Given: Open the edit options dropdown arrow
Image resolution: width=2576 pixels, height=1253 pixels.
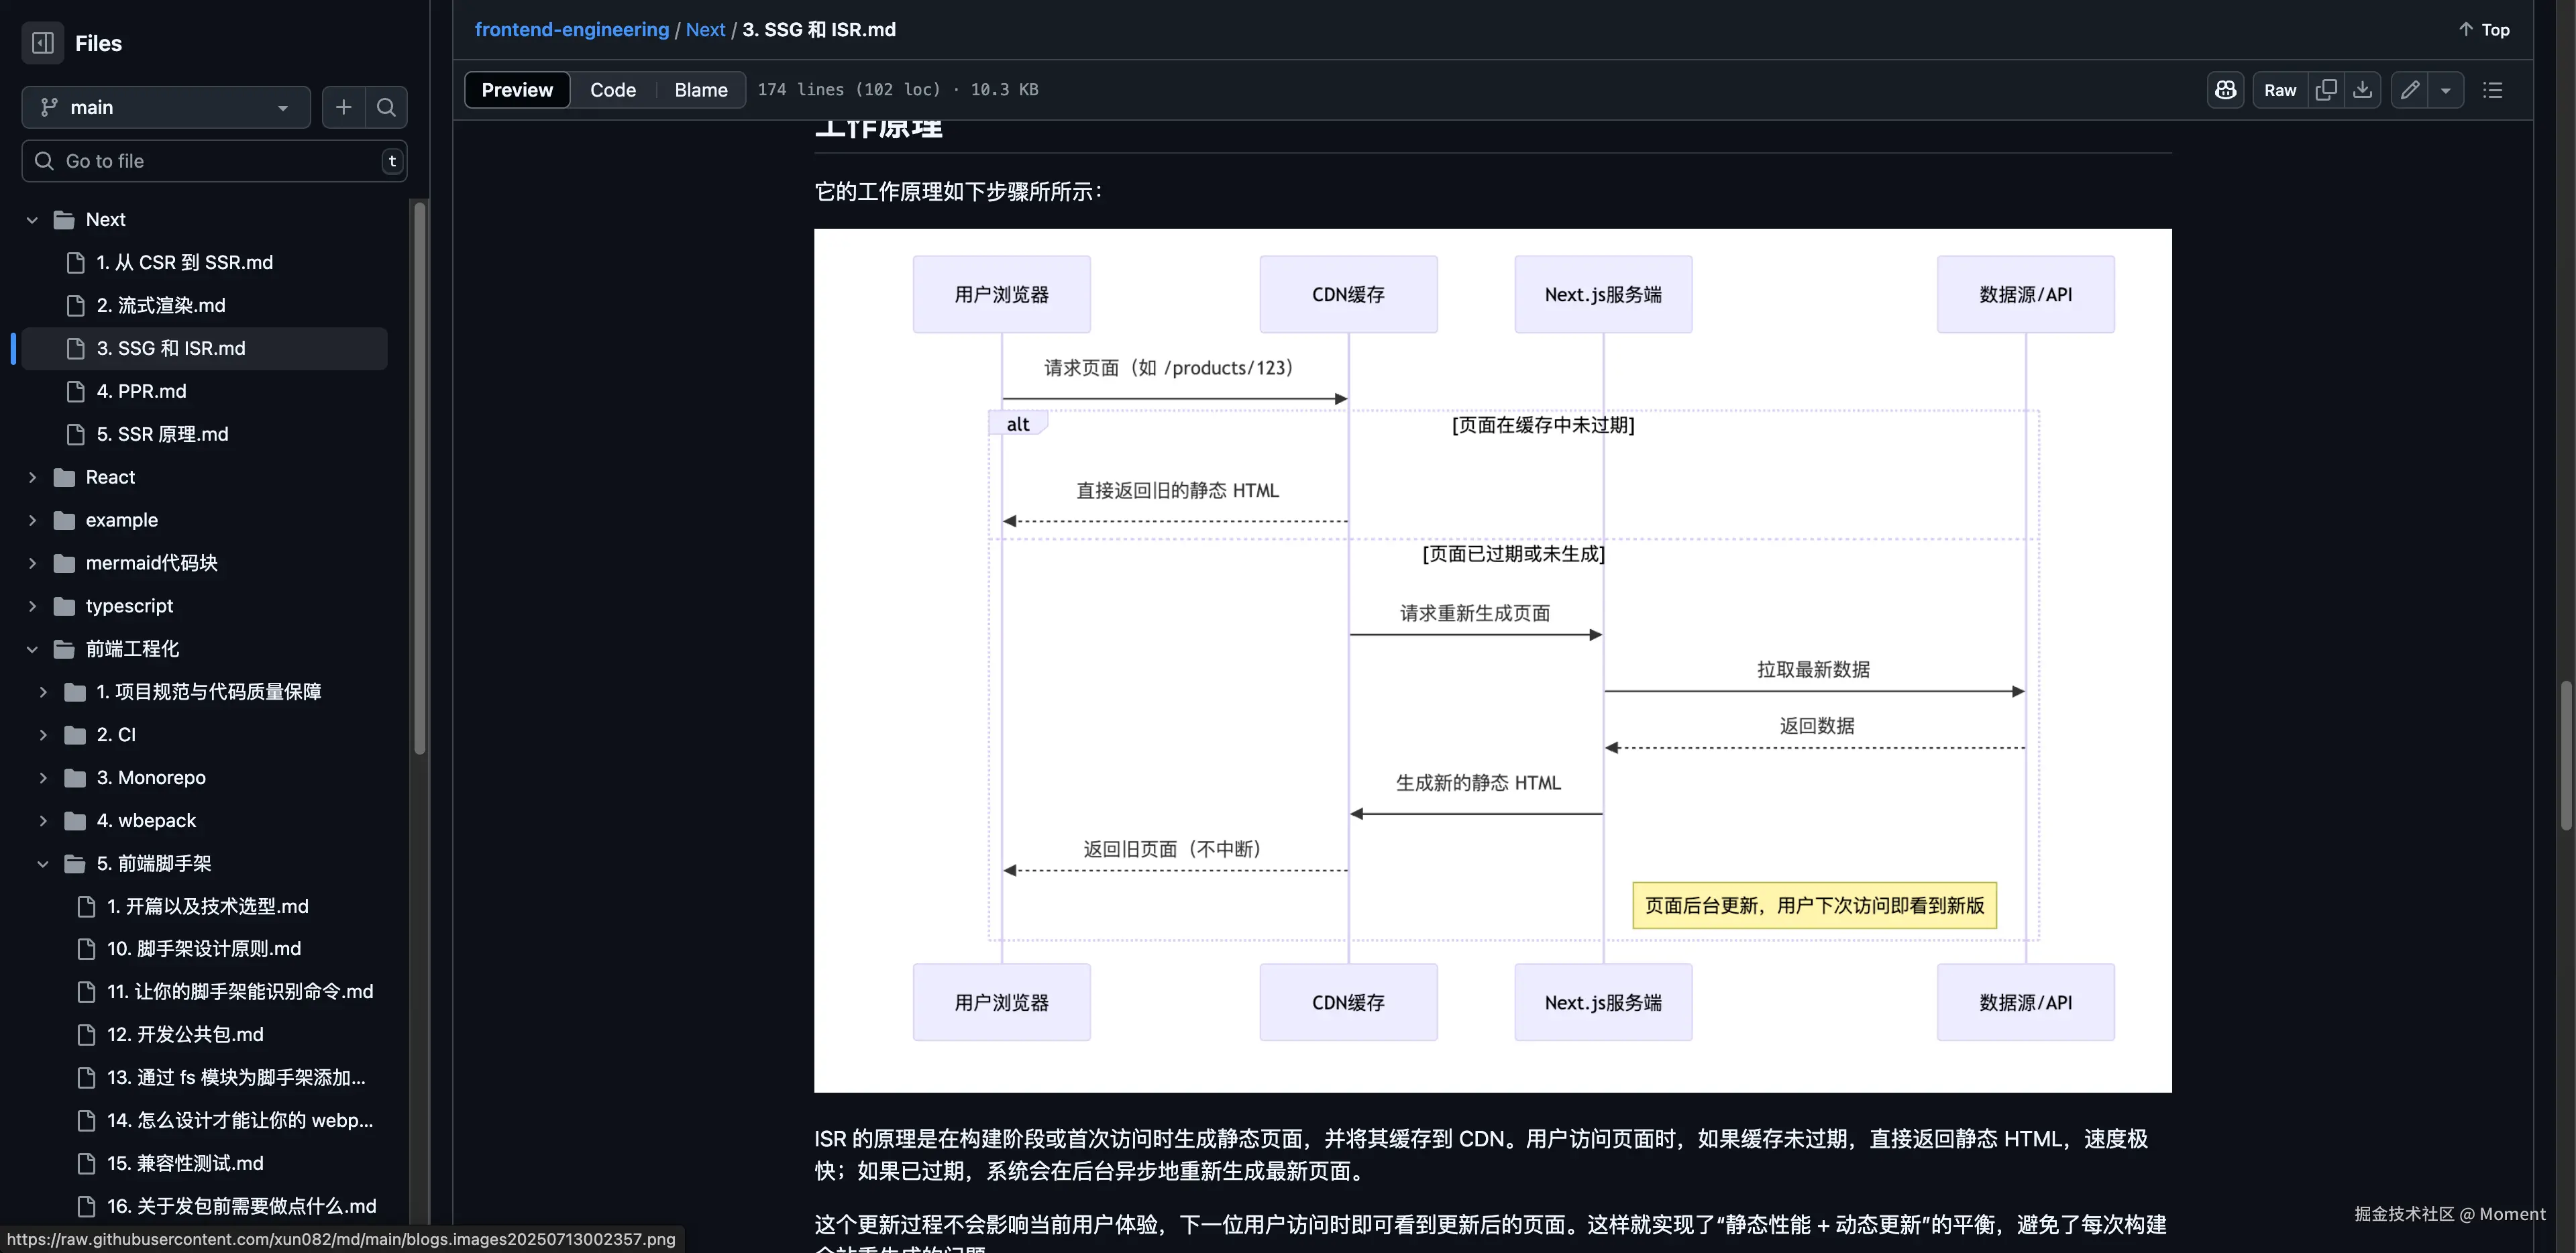Looking at the screenshot, I should coord(2447,89).
